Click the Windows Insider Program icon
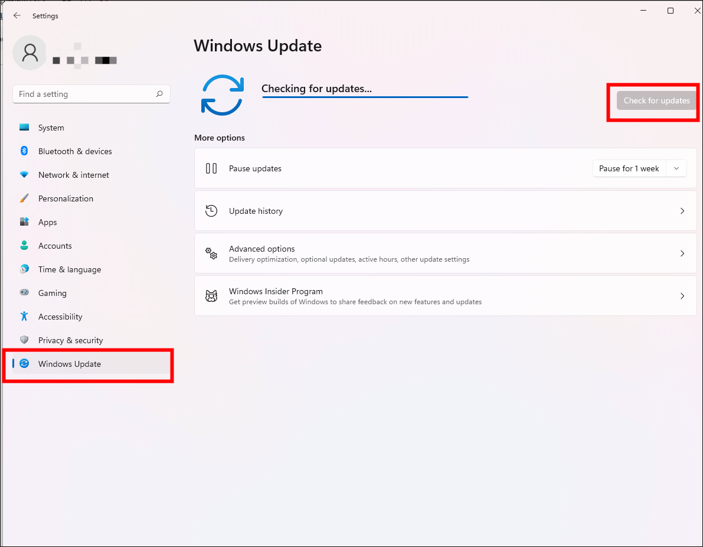The width and height of the screenshot is (703, 547). pos(211,295)
